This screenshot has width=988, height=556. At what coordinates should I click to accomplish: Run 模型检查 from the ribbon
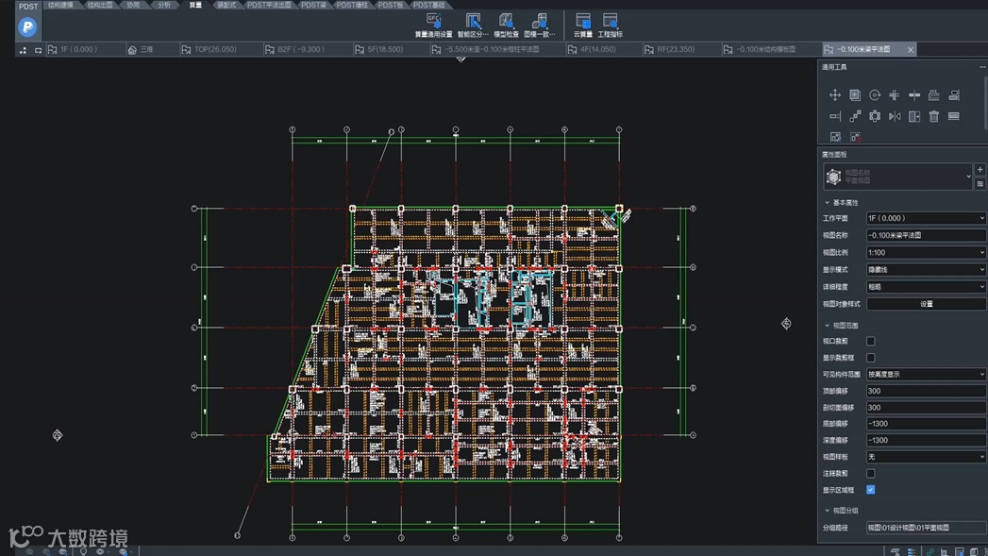pyautogui.click(x=507, y=25)
